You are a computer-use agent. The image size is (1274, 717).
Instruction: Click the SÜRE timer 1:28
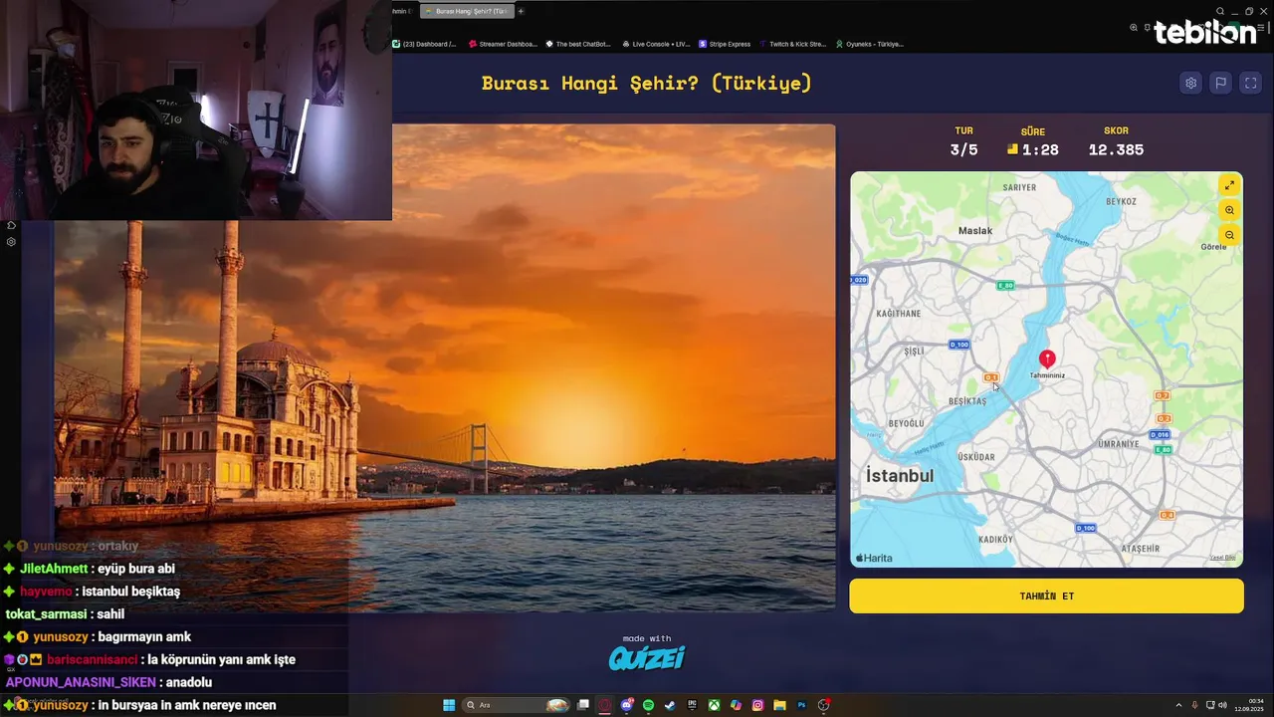click(1040, 150)
